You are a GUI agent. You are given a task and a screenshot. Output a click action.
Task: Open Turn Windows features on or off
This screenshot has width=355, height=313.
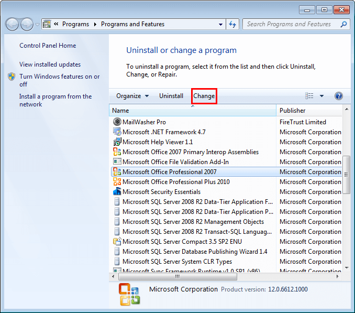click(59, 80)
